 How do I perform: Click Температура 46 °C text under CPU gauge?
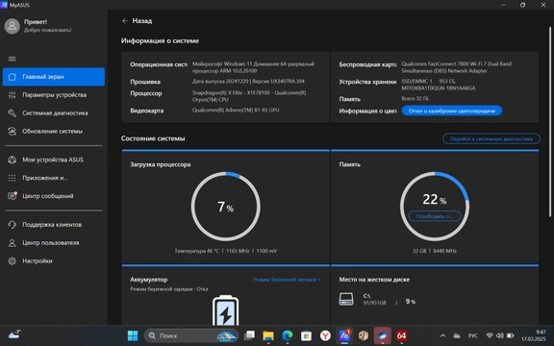(x=197, y=251)
